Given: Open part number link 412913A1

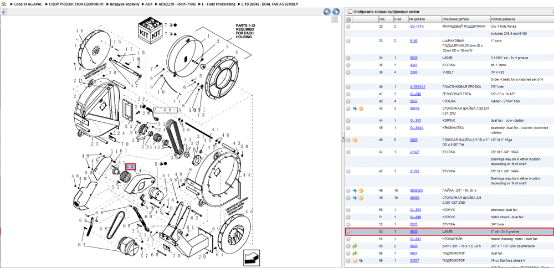Looking at the screenshot, I should pyautogui.click(x=418, y=87).
